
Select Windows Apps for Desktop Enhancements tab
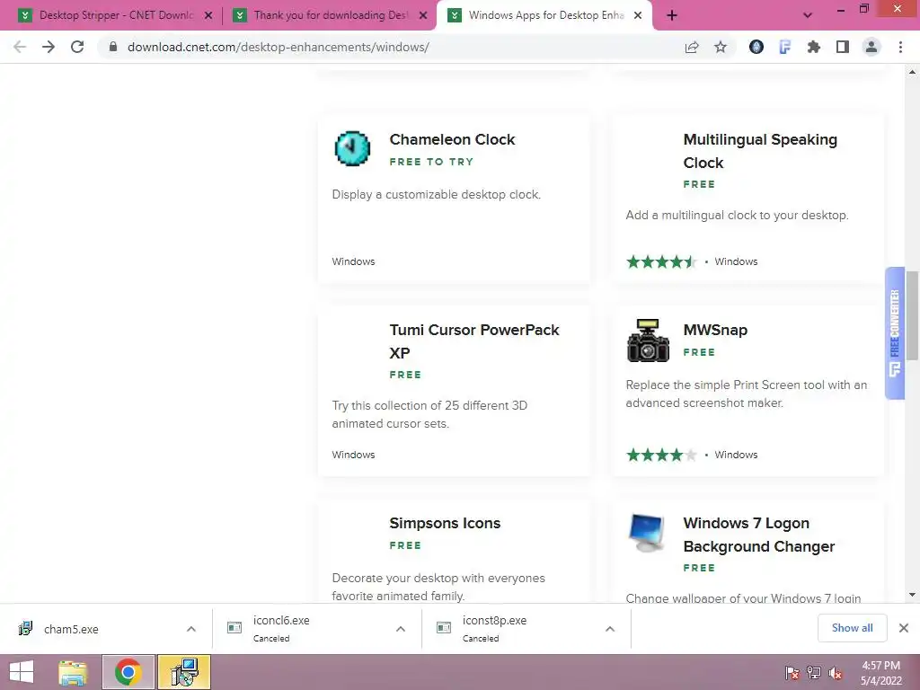[x=545, y=15]
